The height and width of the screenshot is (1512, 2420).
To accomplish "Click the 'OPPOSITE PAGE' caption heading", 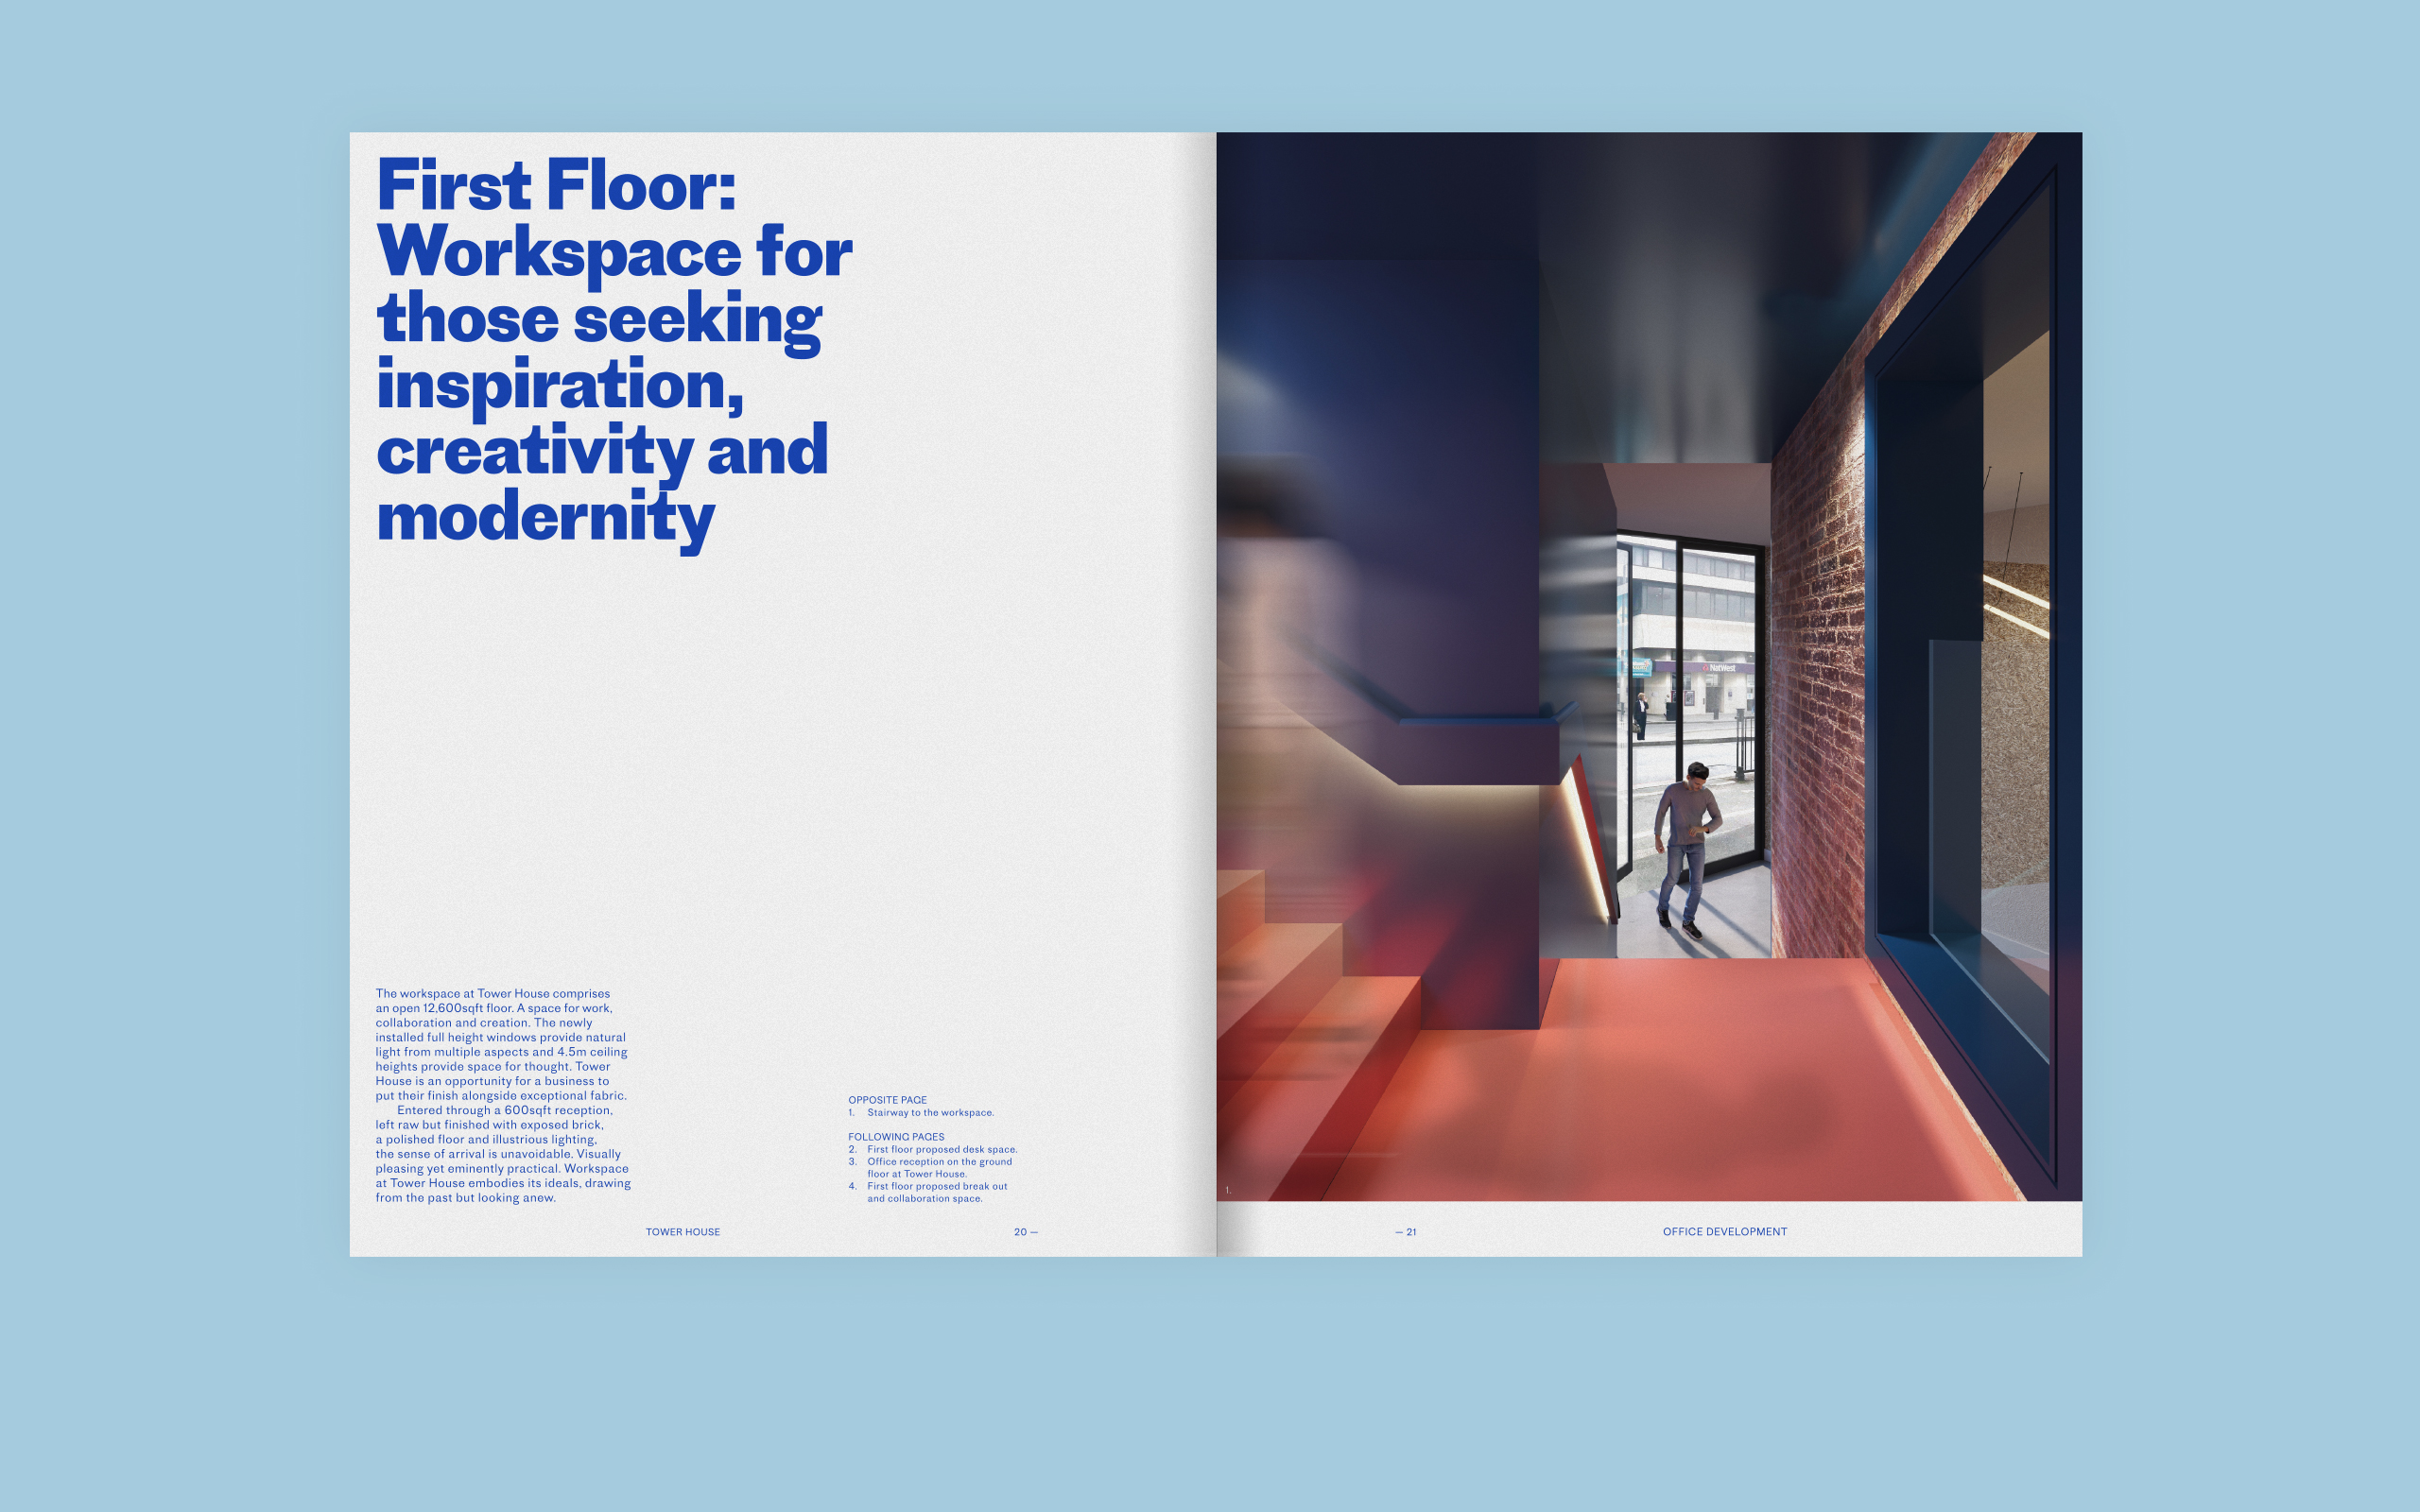I will click(887, 1099).
